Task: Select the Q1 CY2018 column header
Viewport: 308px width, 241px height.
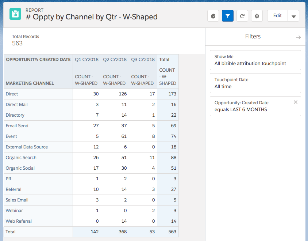Action: pyautogui.click(x=86, y=60)
